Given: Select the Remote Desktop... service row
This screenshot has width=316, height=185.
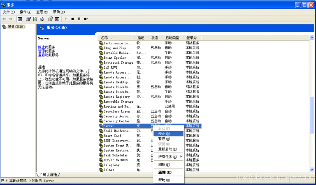Looking at the screenshot, I should [x=150, y=82].
